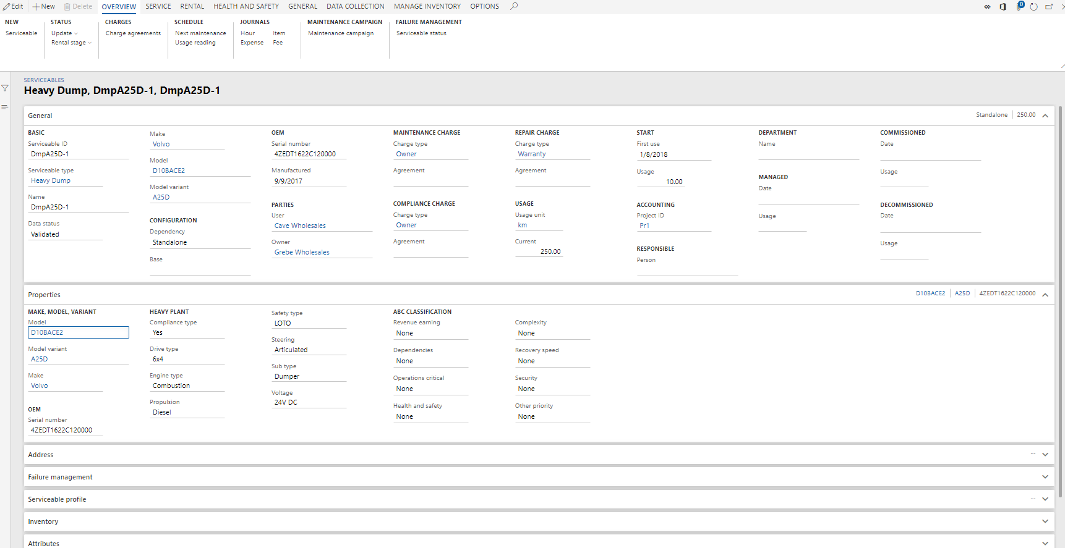This screenshot has width=1065, height=548.
Task: Open the Power Apps diamond icon
Action: click(987, 7)
